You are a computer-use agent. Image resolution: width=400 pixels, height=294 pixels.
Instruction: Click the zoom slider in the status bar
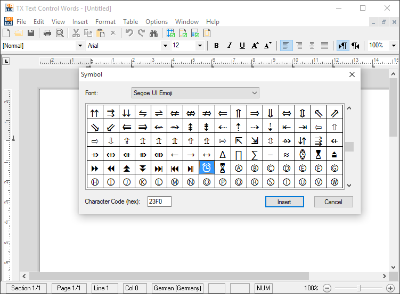click(358, 288)
